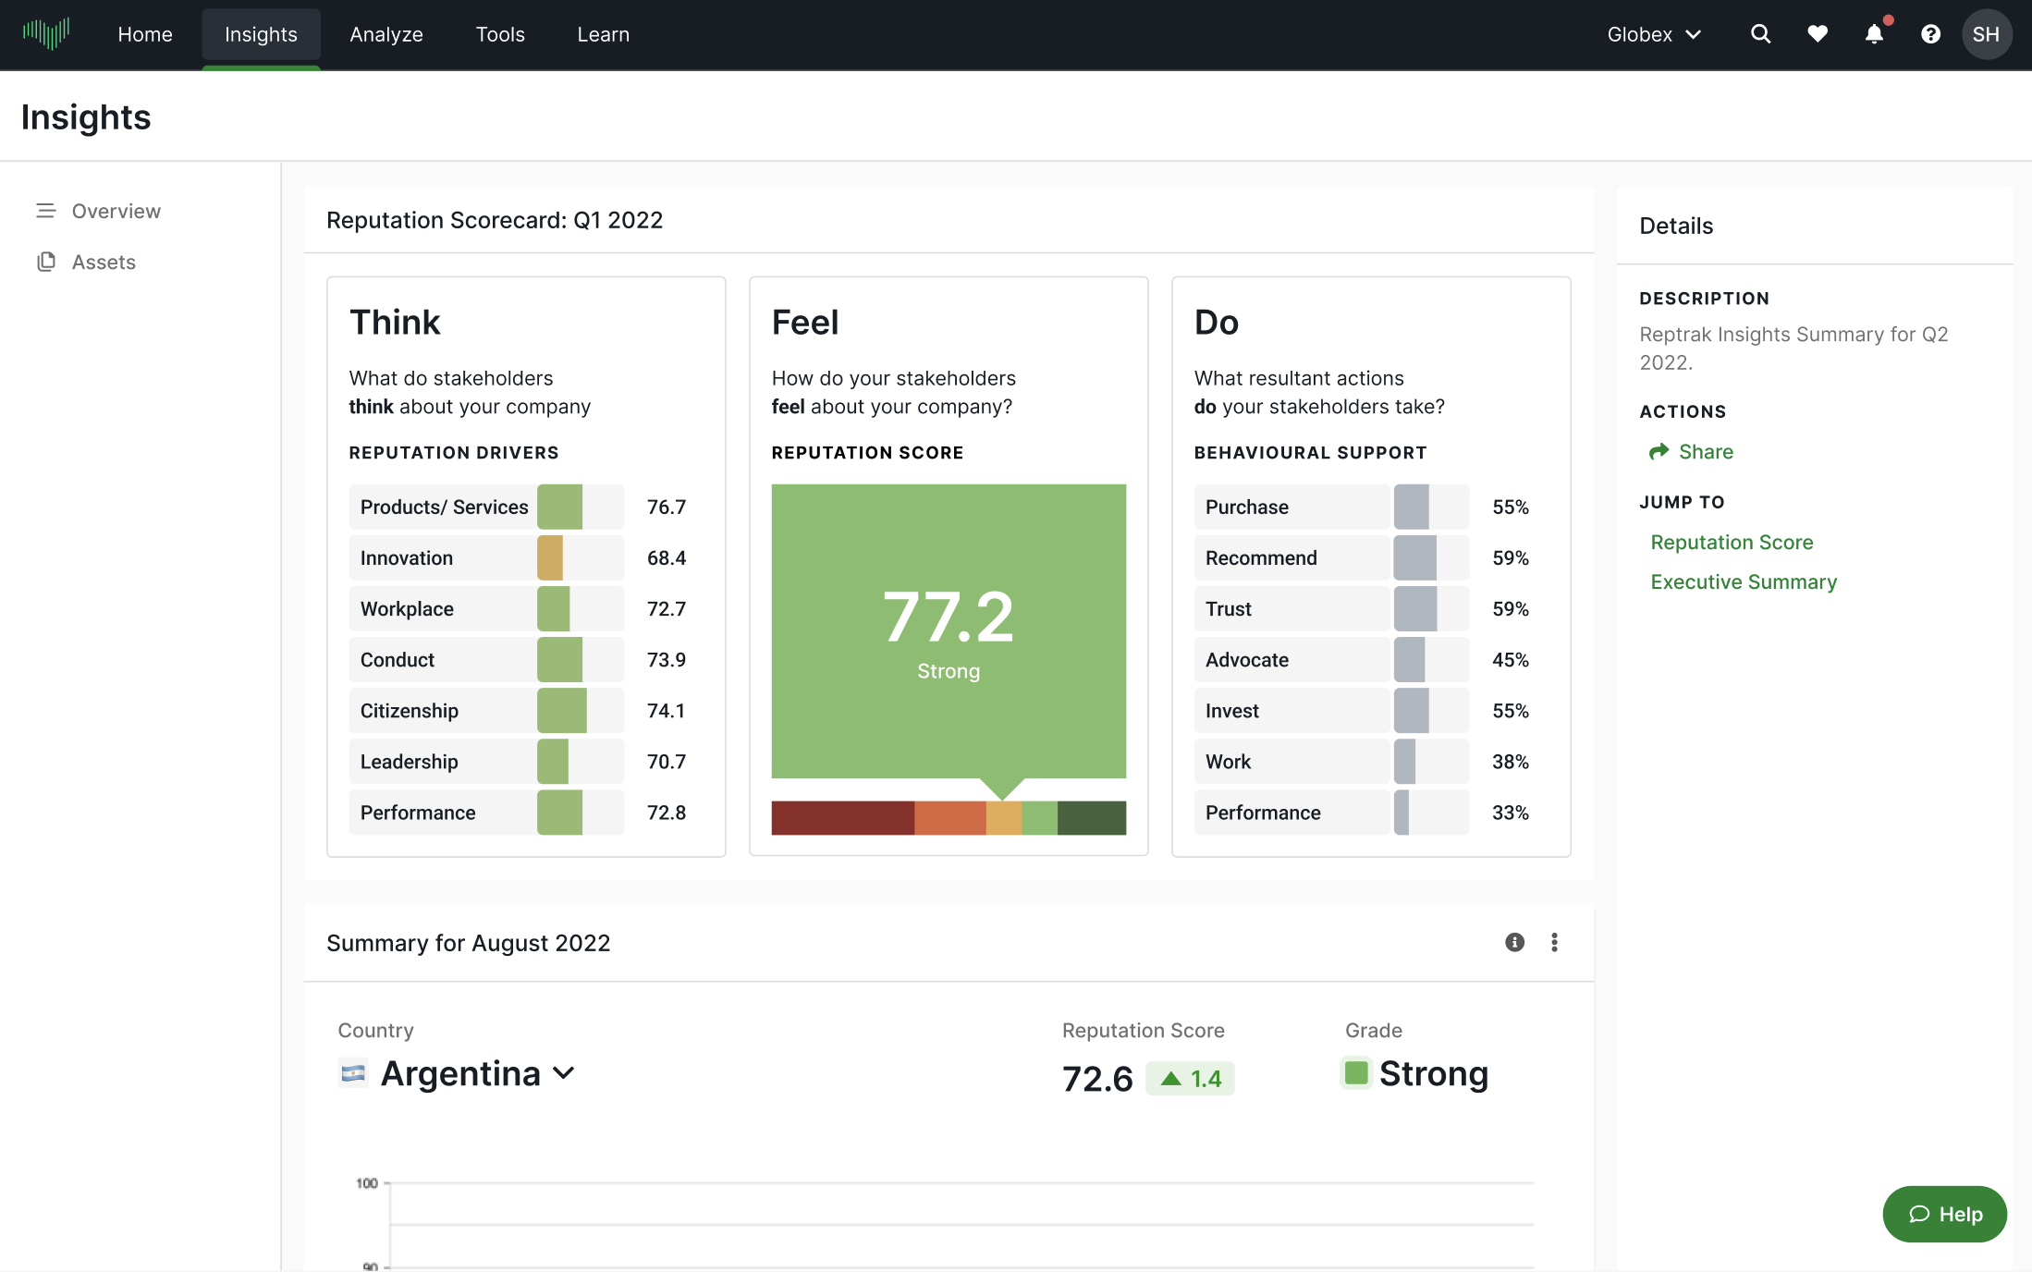Viewport: 2032px width, 1272px height.
Task: Jump to Executive Summary link
Action: [1744, 581]
